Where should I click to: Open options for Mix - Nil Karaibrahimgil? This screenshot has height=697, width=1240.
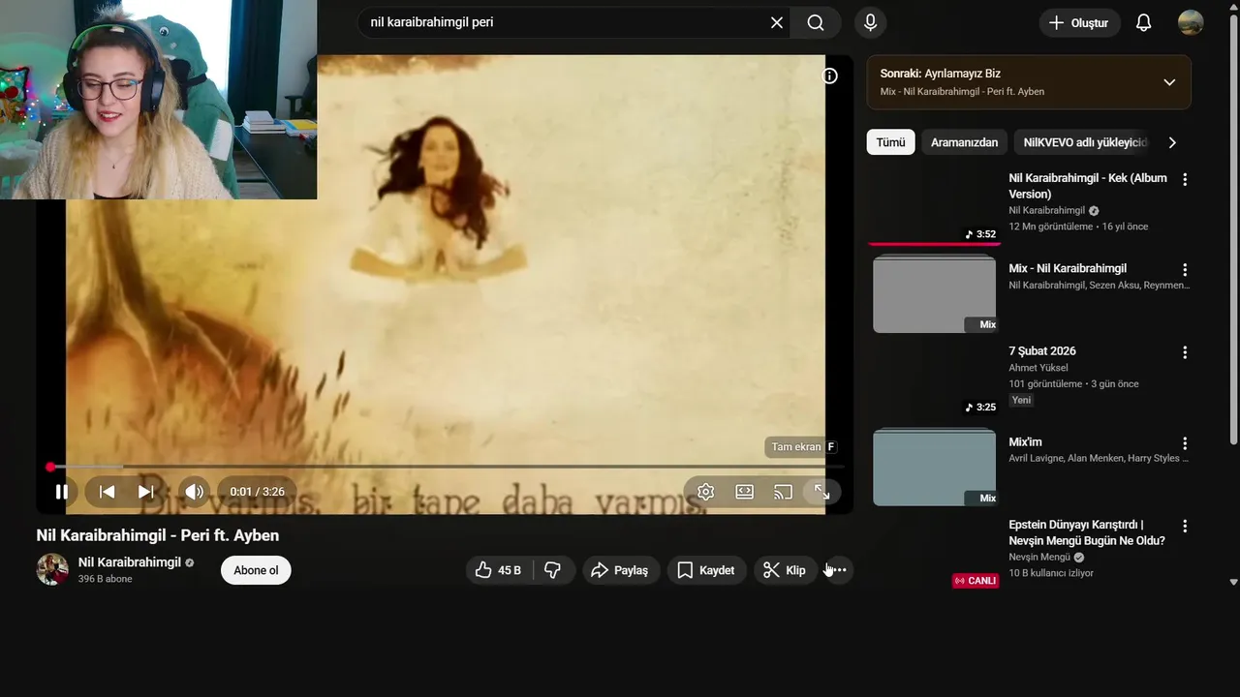coord(1184,270)
